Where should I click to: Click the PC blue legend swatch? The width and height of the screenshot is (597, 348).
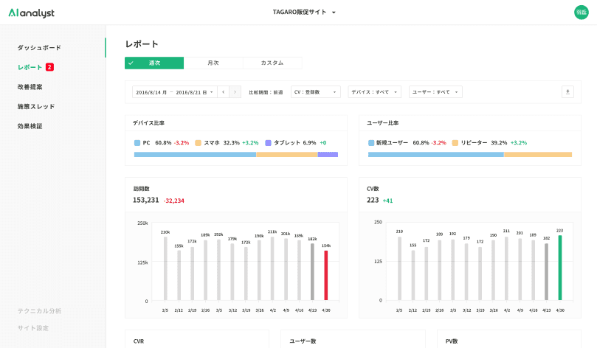click(x=137, y=143)
